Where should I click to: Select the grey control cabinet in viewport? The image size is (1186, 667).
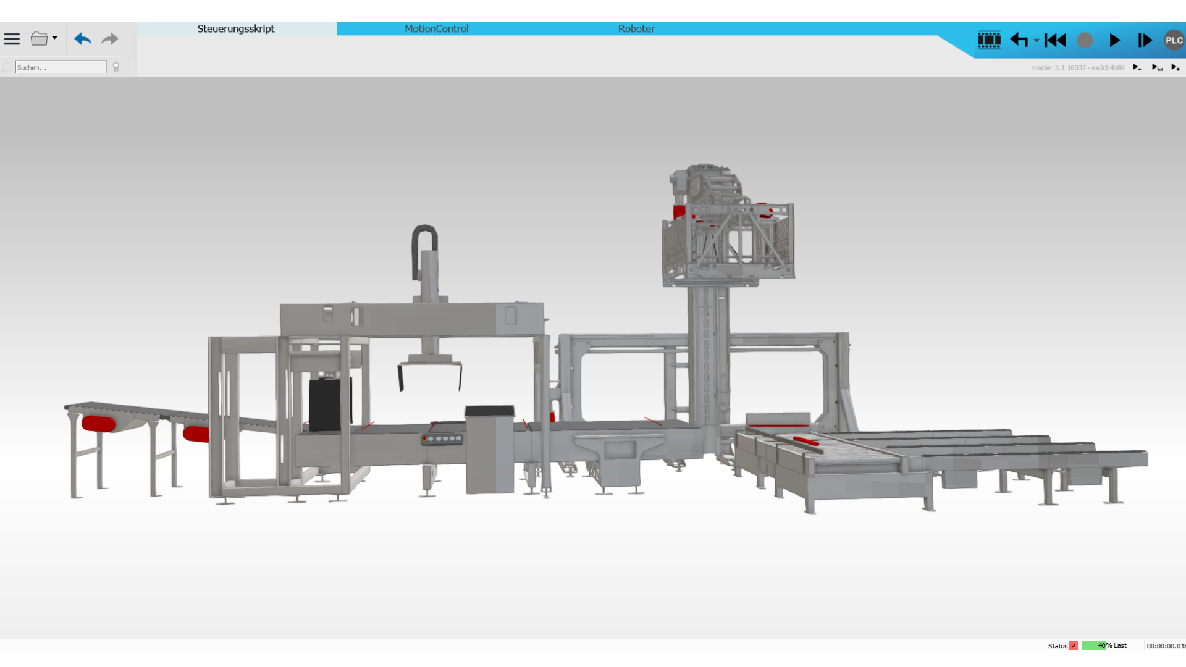point(490,450)
